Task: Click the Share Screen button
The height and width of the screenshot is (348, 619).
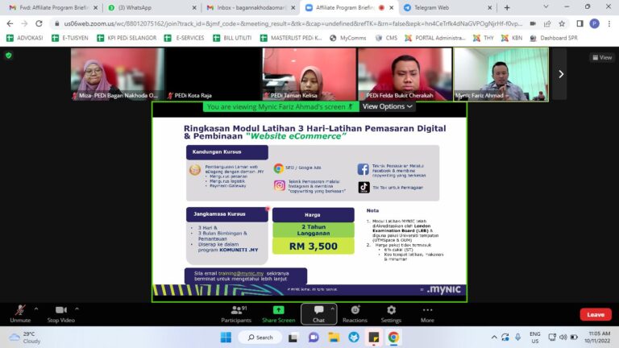Action: click(x=278, y=314)
